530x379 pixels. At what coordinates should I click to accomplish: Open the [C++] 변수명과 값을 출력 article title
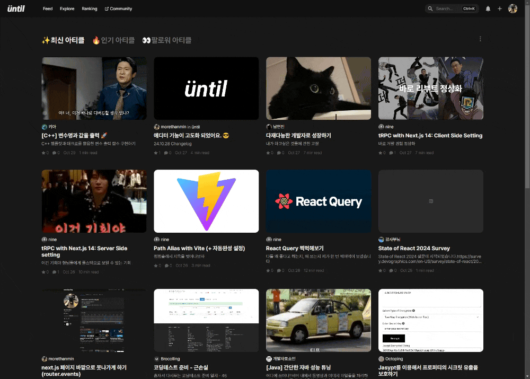74,135
